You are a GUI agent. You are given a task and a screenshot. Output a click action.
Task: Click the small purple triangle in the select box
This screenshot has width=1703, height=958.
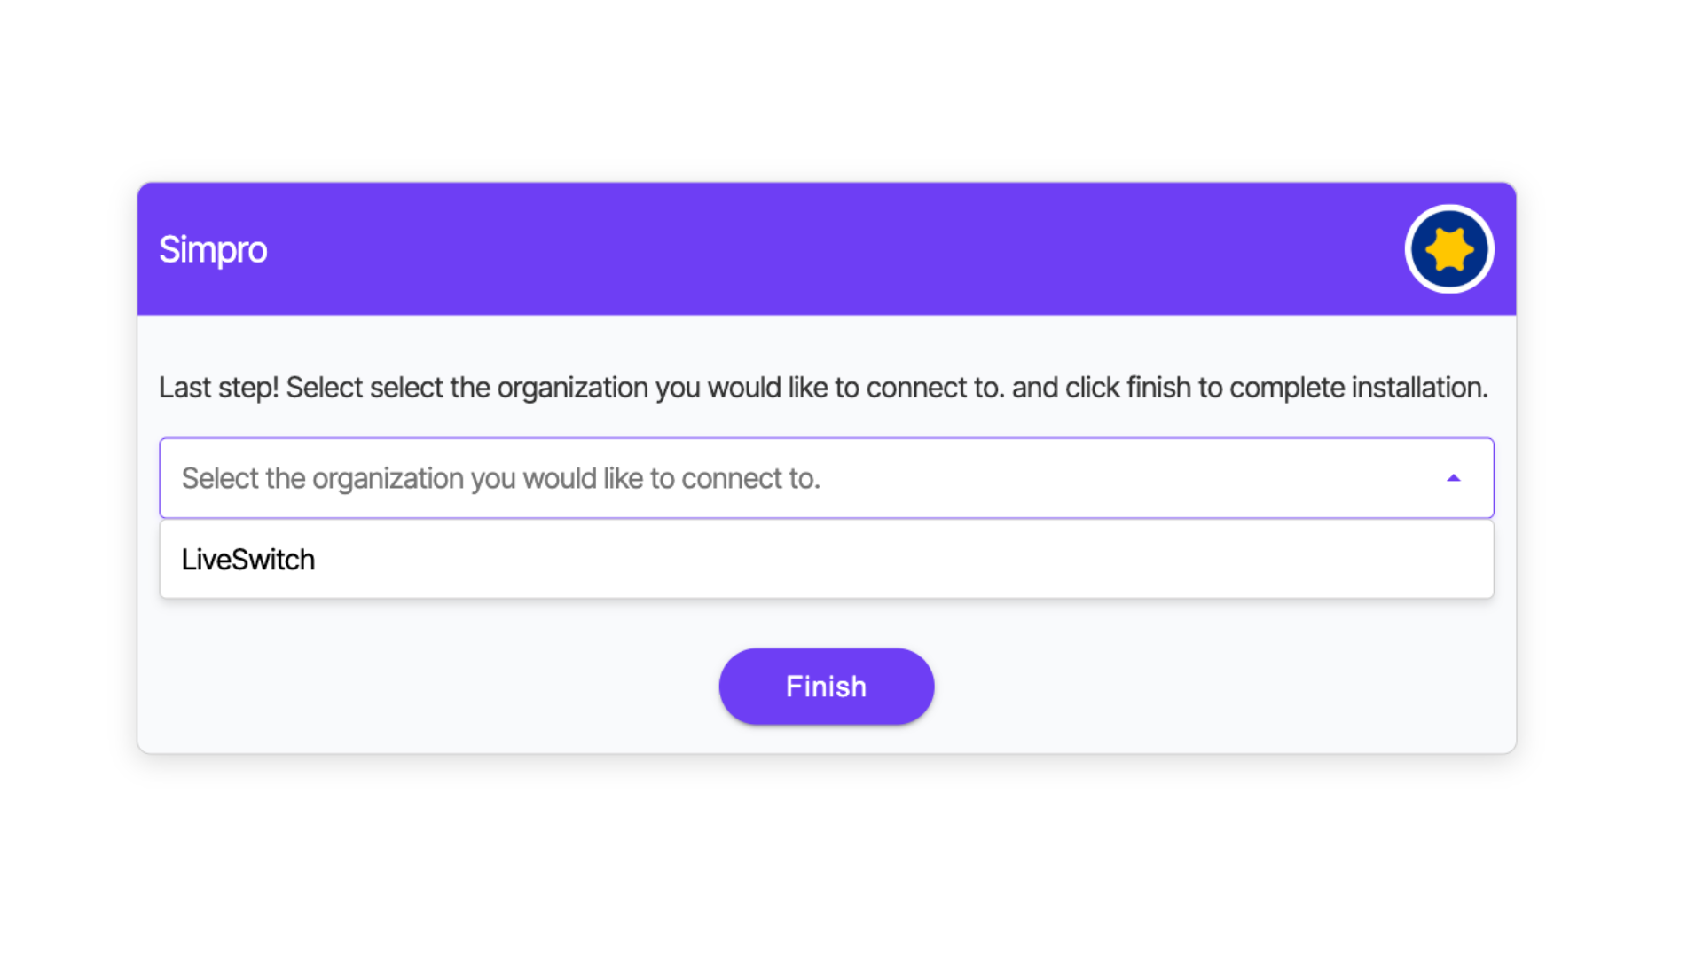click(1453, 478)
